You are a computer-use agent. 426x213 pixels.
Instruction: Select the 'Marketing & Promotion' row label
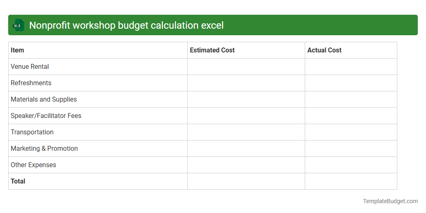click(x=44, y=148)
